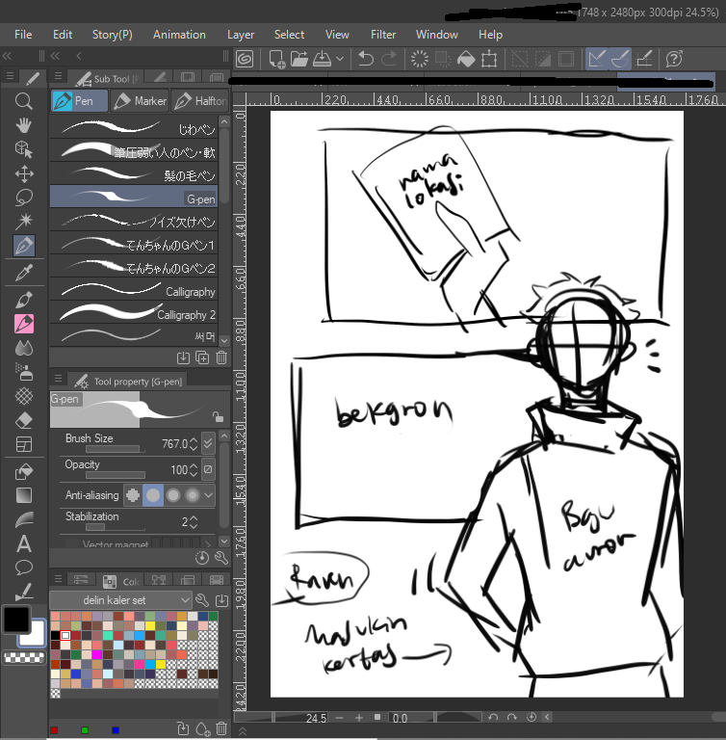Open the 'delin kaler set' color set dropdown

click(x=120, y=600)
